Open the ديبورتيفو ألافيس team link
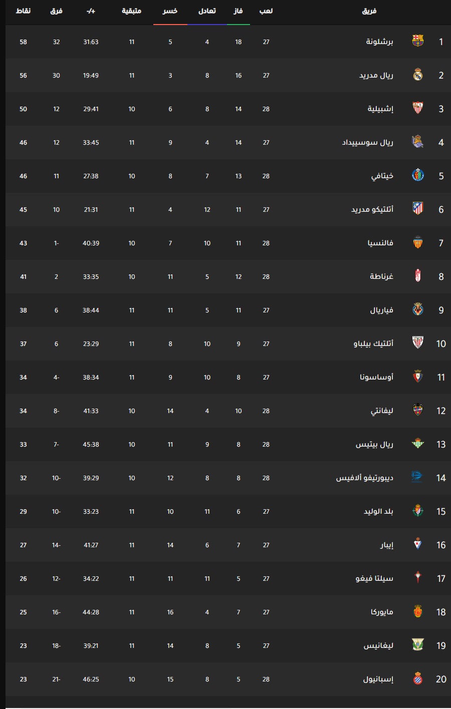 click(364, 478)
